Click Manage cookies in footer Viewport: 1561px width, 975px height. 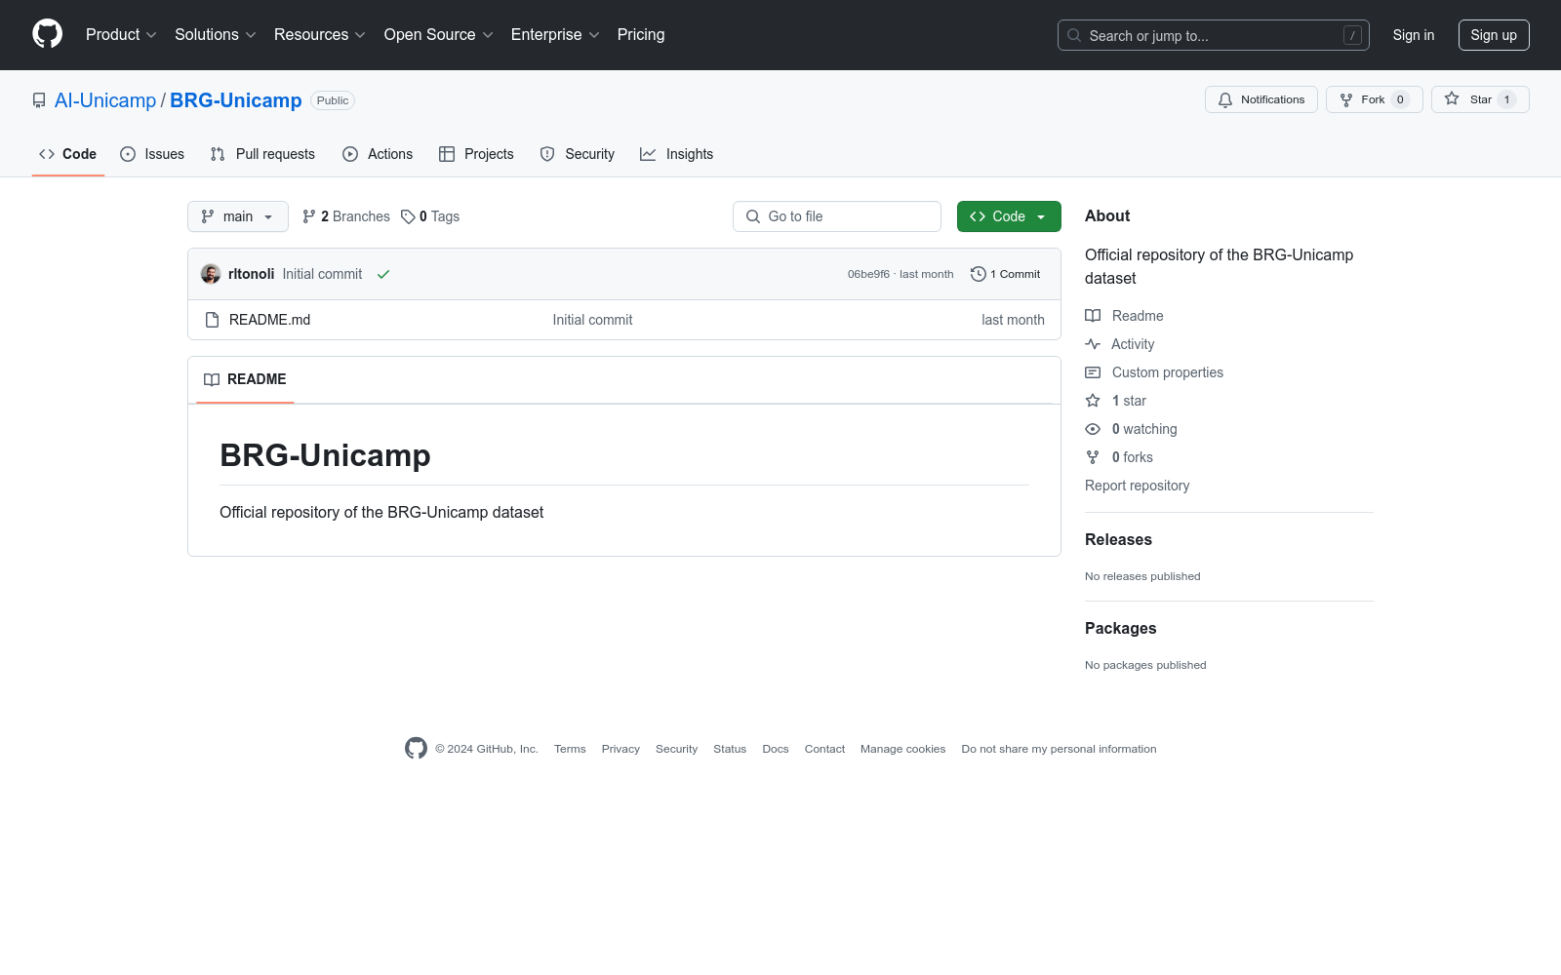(x=902, y=749)
